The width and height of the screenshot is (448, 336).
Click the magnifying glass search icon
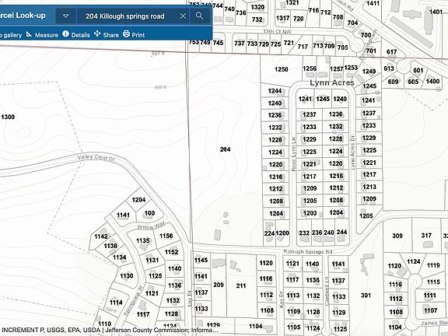click(199, 16)
